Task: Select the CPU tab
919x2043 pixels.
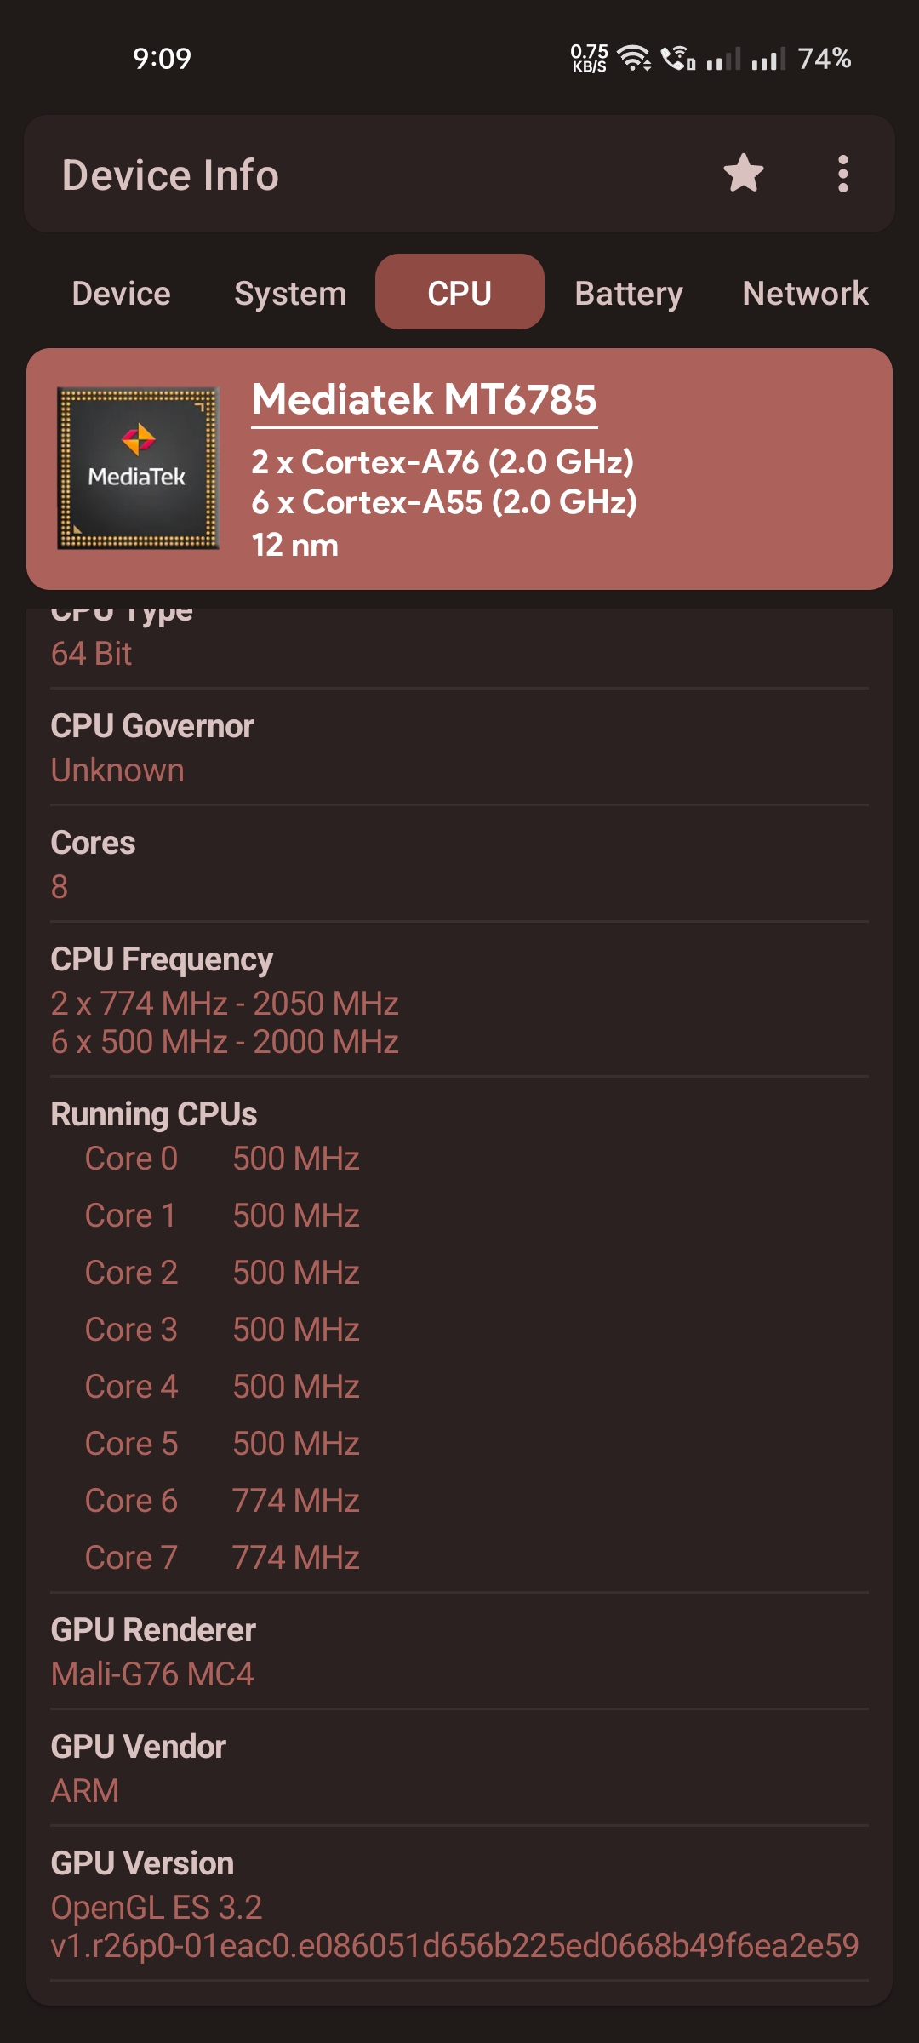Action: coord(459,293)
